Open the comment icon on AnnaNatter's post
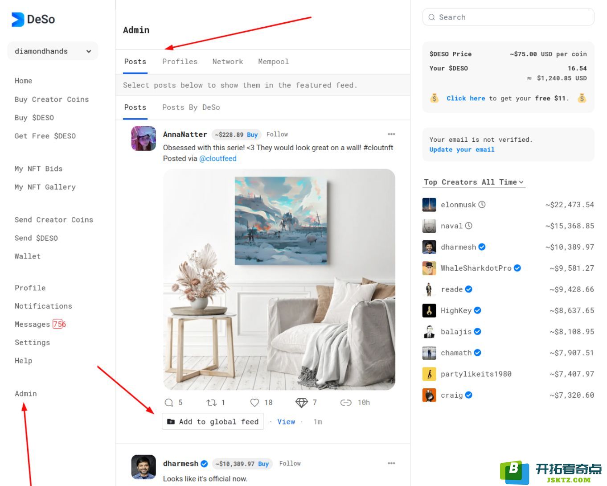 [x=169, y=403]
